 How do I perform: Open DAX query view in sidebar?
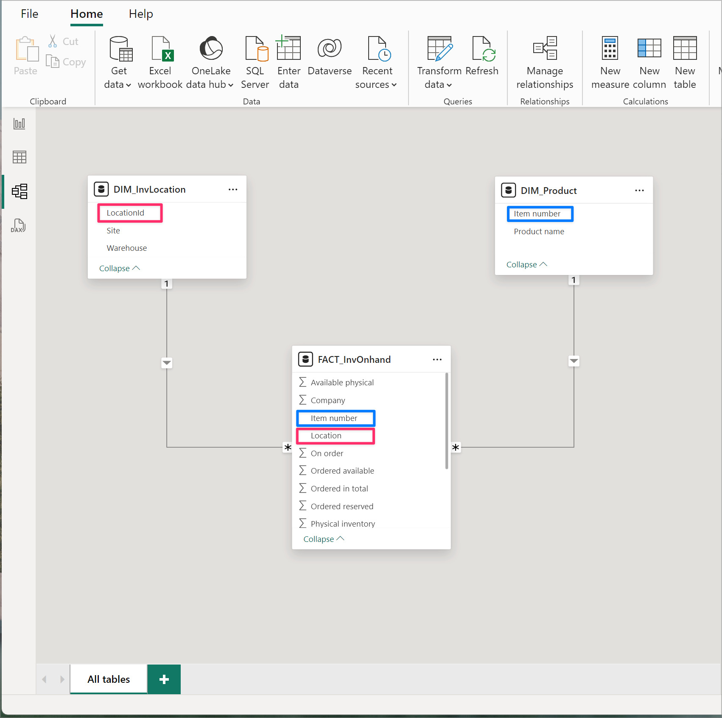pyautogui.click(x=18, y=225)
